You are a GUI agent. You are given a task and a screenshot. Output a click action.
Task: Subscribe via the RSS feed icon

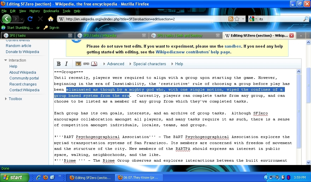point(231,19)
